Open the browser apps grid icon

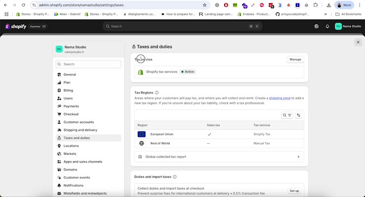click(6, 14)
